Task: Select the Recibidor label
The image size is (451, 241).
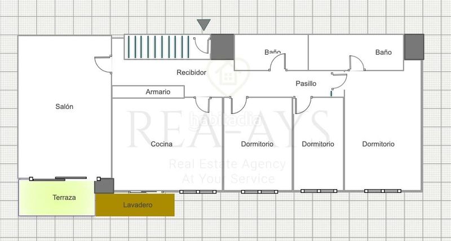Action: tap(191, 73)
